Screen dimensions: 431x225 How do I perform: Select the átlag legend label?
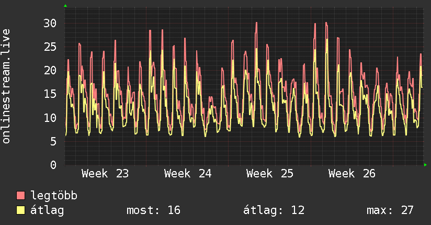click(x=47, y=210)
